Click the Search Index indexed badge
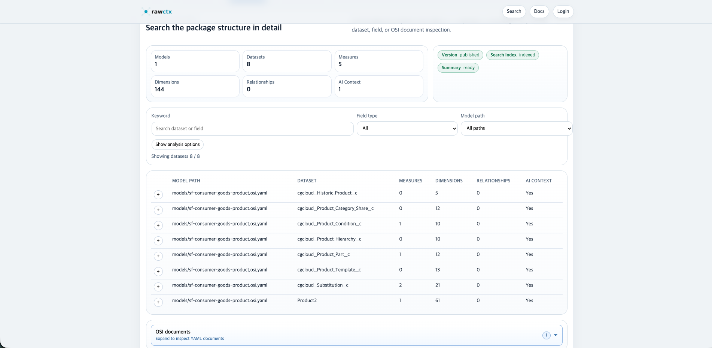 click(x=512, y=55)
